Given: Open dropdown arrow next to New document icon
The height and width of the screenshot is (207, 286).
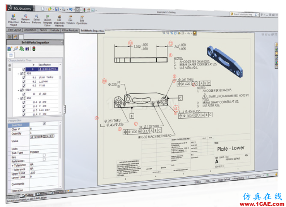Looking at the screenshot, I should coord(46,9).
